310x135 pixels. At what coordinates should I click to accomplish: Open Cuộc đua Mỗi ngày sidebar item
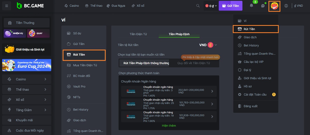click(x=27, y=130)
